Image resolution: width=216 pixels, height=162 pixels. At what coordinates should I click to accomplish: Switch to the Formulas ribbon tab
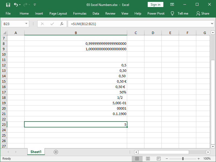coord(80,13)
